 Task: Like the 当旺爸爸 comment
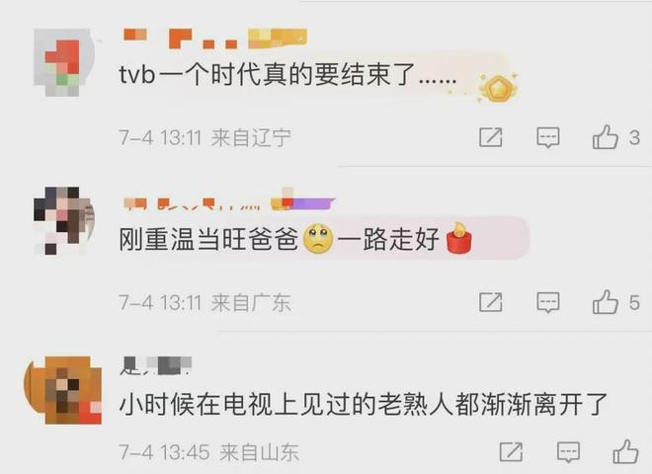click(605, 302)
